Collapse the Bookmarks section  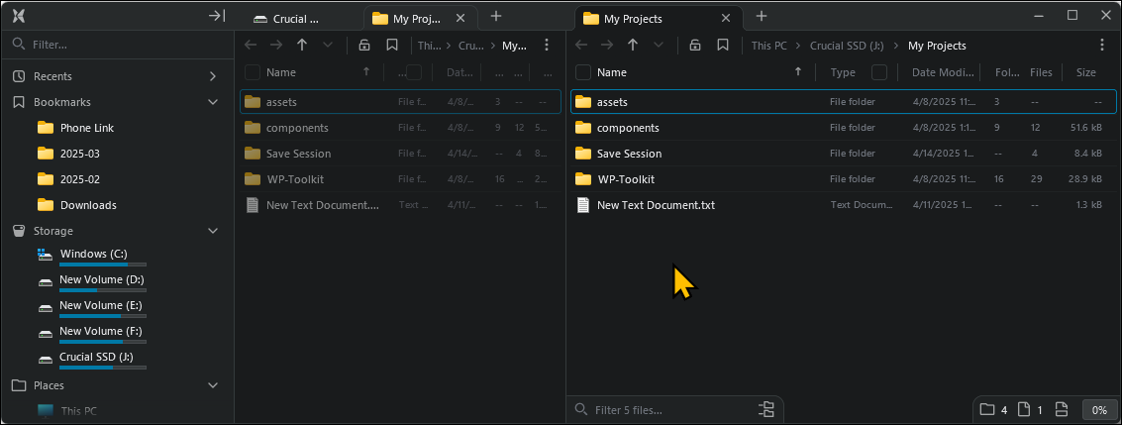tap(213, 102)
